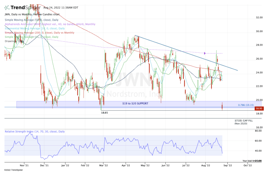Click the 'May '22' date axis label
Screen dimensions: 268x172
[x=145, y=166]
